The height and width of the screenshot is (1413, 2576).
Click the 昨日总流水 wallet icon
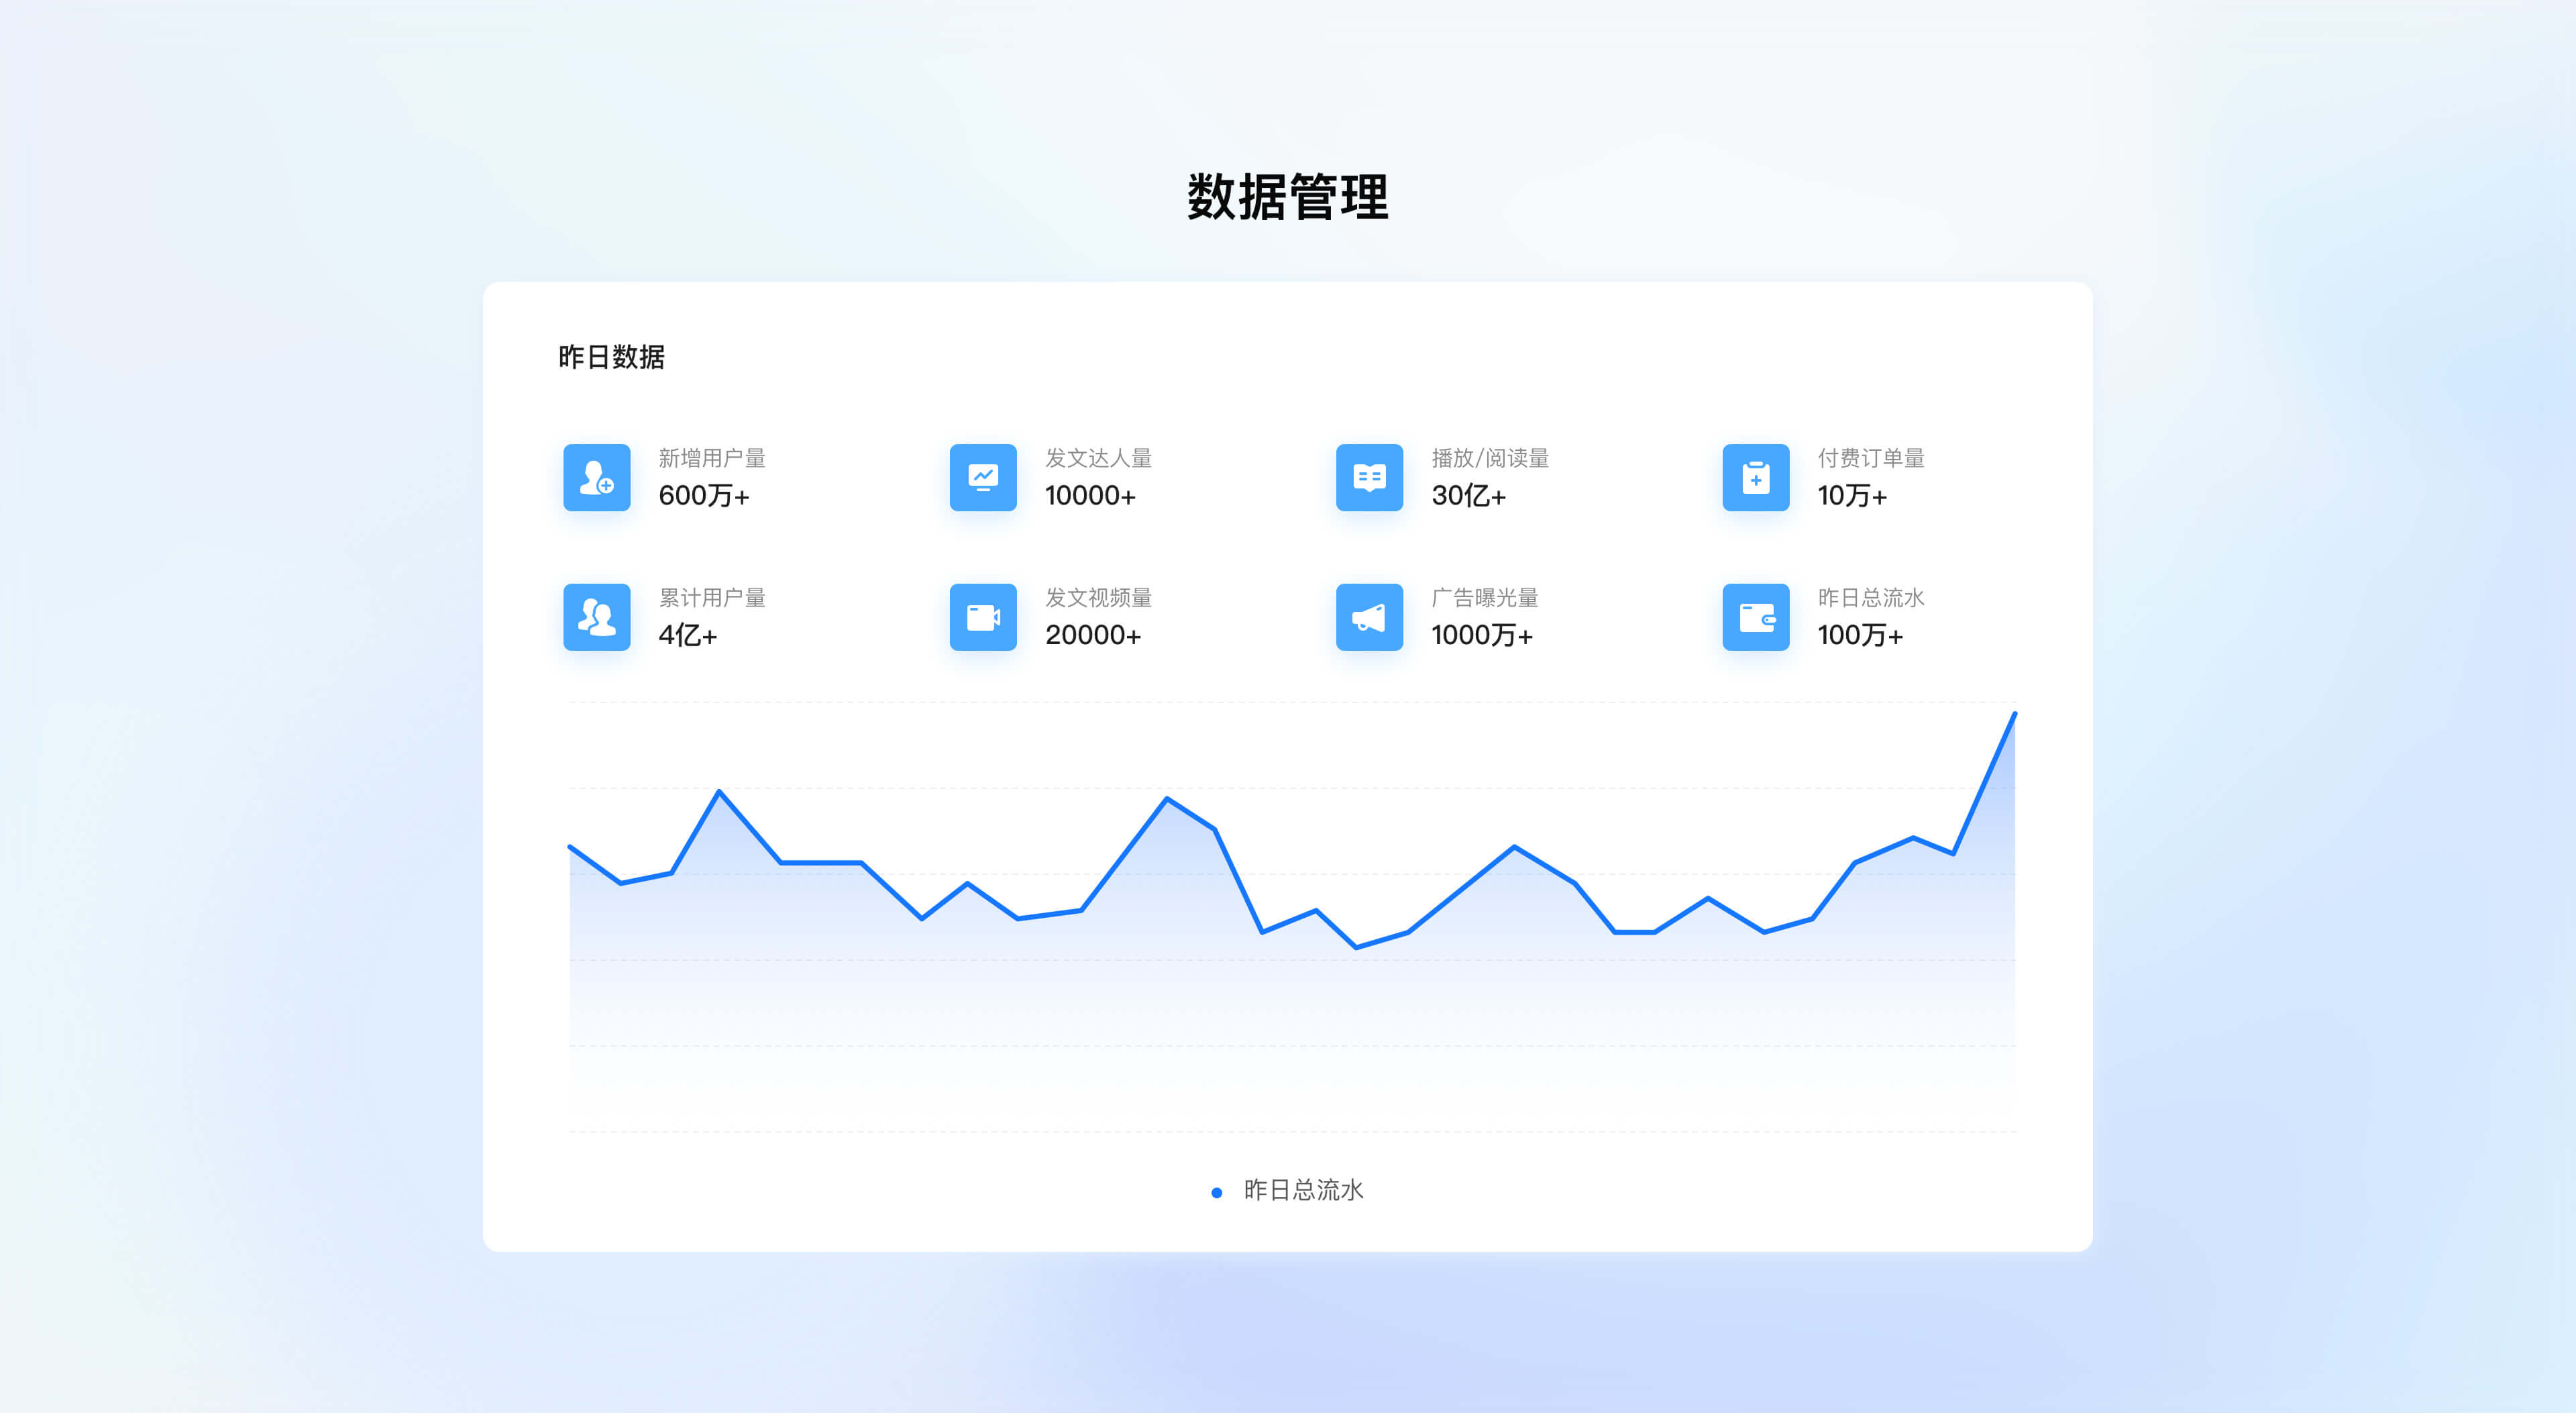1756,617
